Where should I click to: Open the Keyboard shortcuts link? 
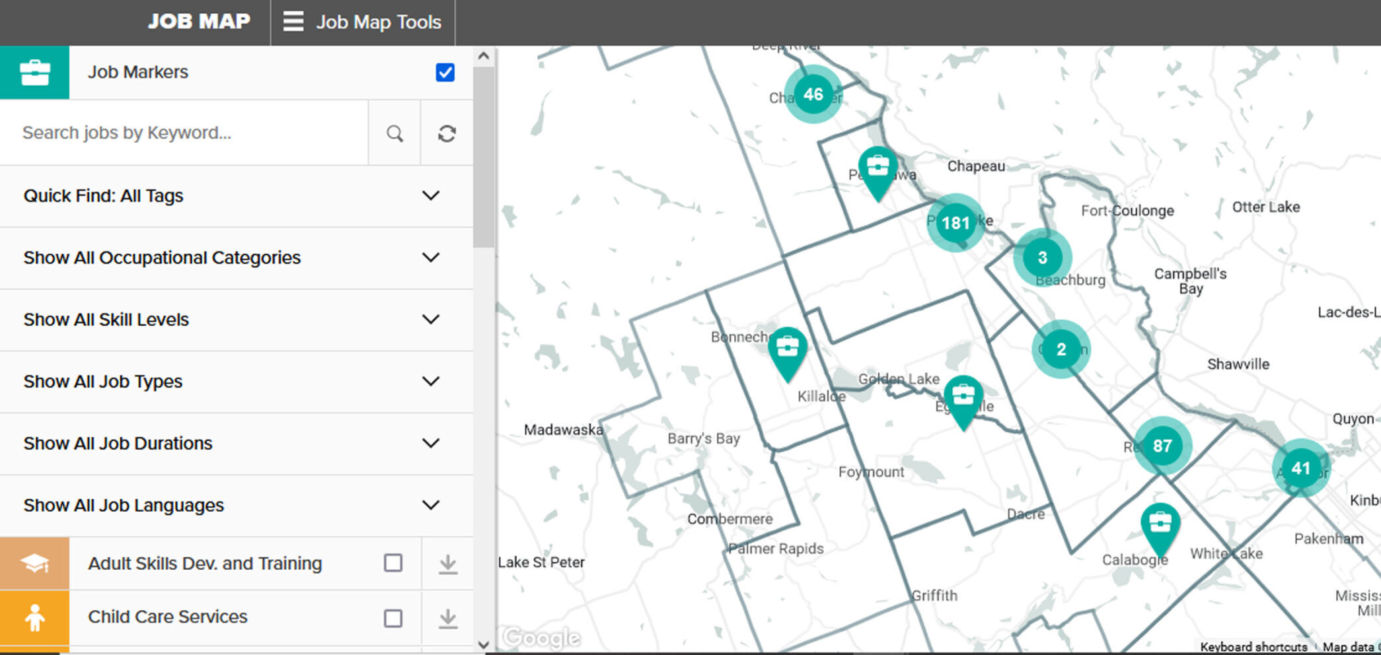[x=1253, y=647]
